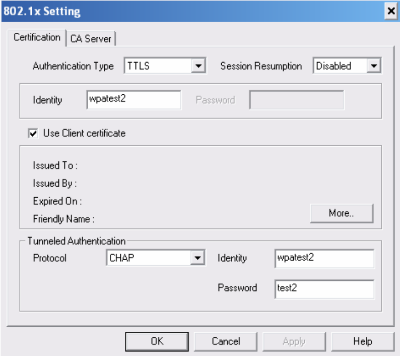Click the top Identity text field
The height and width of the screenshot is (356, 400).
tap(134, 99)
